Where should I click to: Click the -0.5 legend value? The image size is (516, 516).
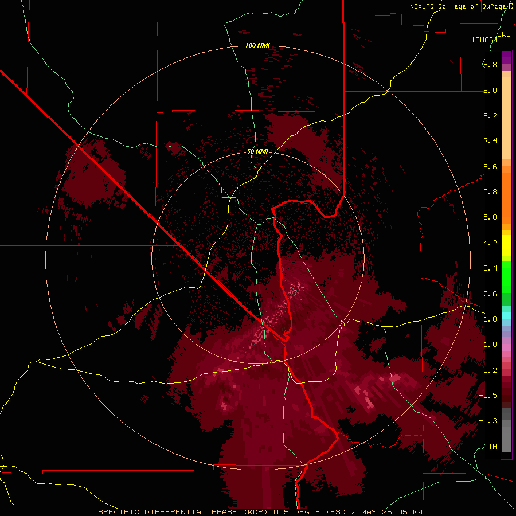488,396
